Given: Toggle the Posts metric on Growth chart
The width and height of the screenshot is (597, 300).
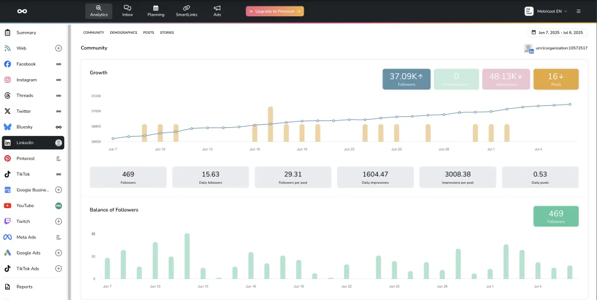Looking at the screenshot, I should (556, 79).
